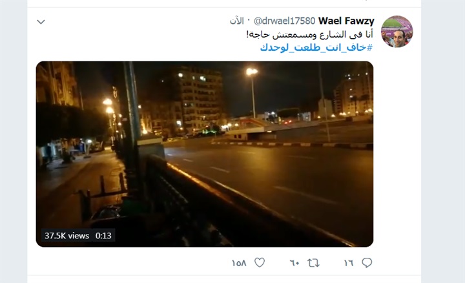
Task: Click the heart like icon
Action: point(260,262)
